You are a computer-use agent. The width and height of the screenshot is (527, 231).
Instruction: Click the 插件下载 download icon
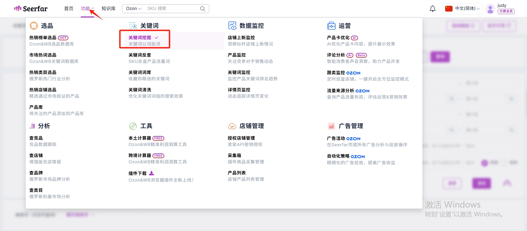pos(152,173)
